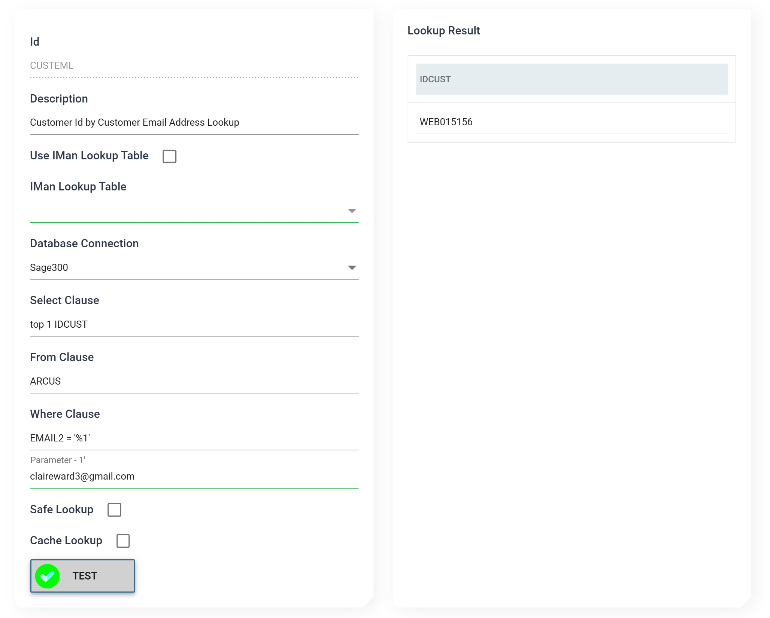This screenshot has height=618, width=770.
Task: Select the WEB015156 result row
Action: click(572, 122)
